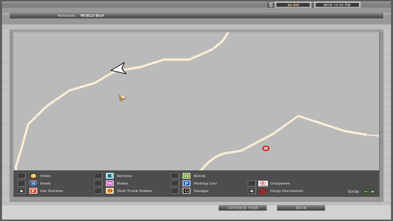The image size is (393, 221).
Task: Click the S Services legend icon
Action: pos(110,176)
